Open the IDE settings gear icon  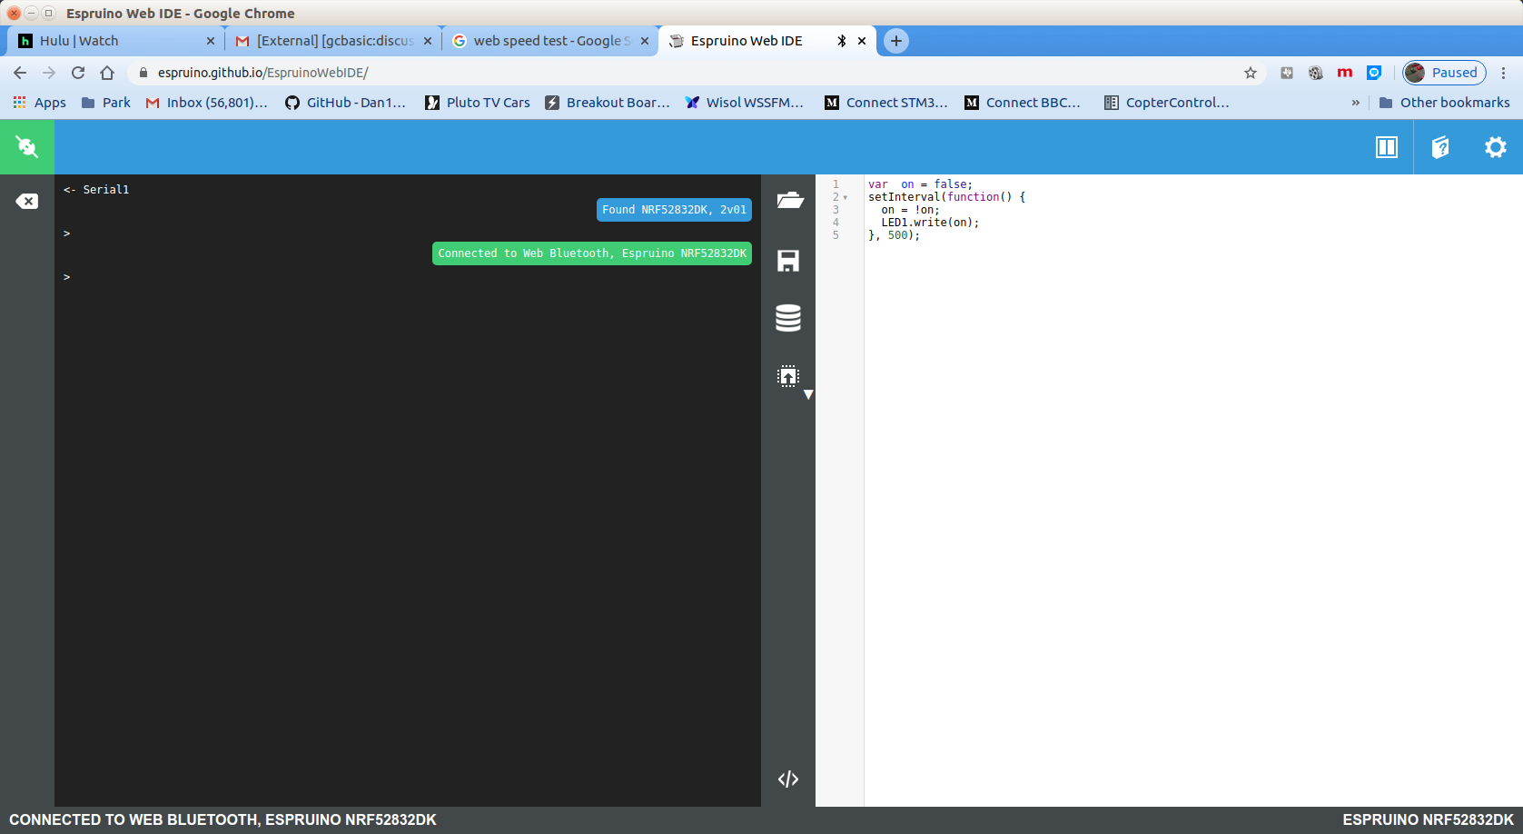[1495, 147]
